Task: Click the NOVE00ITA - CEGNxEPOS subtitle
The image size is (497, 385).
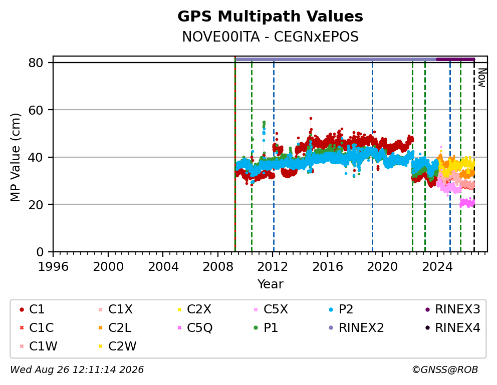Action: pyautogui.click(x=270, y=37)
